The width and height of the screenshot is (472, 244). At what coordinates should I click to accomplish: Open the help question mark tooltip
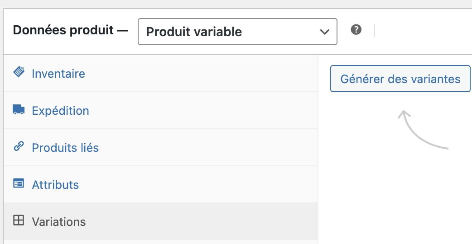pyautogui.click(x=356, y=30)
